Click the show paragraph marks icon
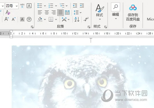The width and height of the screenshot is (154, 108). (86, 19)
